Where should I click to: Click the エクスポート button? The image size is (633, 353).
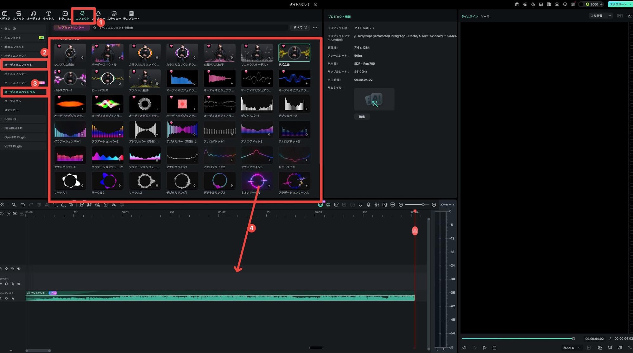coord(618,4)
